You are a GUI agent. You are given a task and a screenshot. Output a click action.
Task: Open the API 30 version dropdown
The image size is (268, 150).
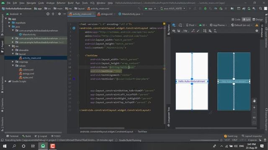203,25
